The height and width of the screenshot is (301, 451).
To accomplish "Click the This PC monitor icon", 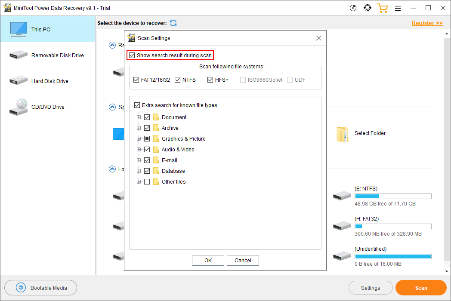I will coord(19,29).
